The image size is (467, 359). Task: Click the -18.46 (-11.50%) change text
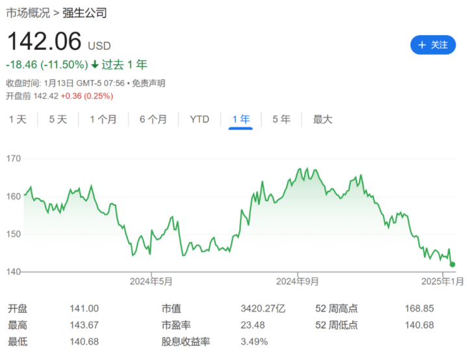47,65
